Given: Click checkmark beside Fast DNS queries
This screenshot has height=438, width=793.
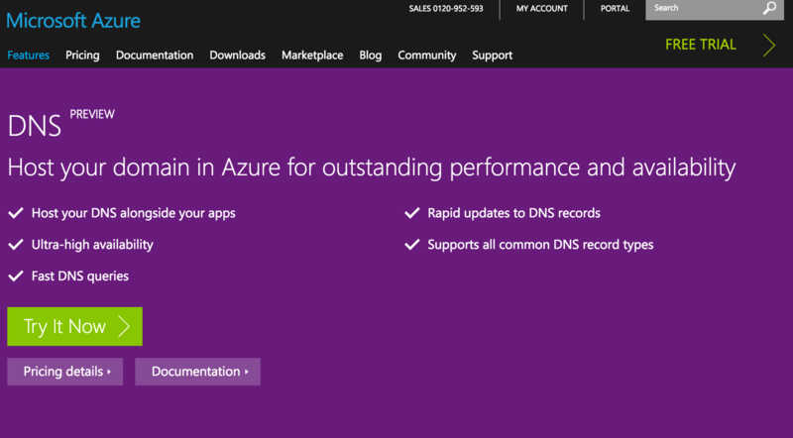Looking at the screenshot, I should pos(16,276).
